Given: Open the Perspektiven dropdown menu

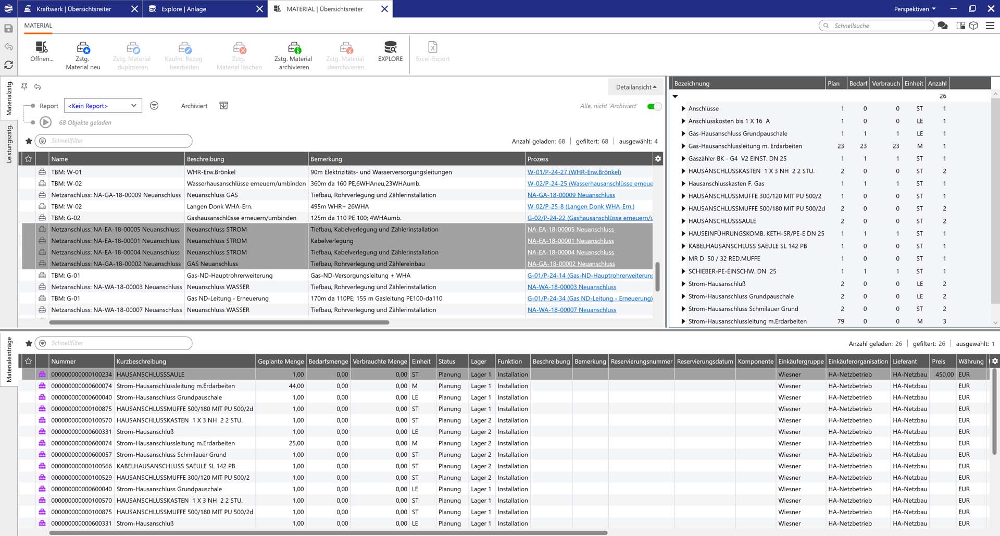Looking at the screenshot, I should click(x=915, y=9).
